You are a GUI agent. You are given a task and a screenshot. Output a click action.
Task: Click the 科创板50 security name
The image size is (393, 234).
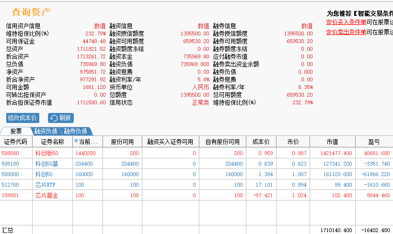46,153
